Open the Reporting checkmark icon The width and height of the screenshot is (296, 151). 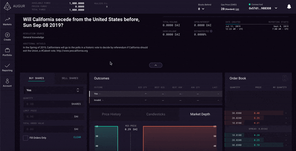7,66
